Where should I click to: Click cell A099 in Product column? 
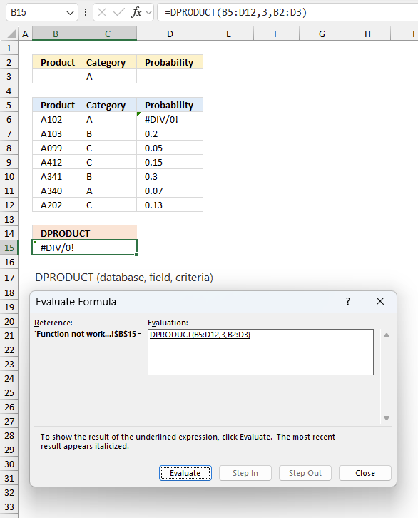pyautogui.click(x=56, y=148)
